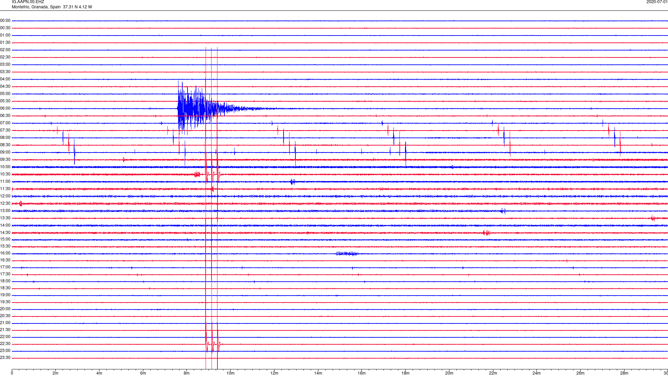This screenshot has width=668, height=376.
Task: Select the 14:30 trace time label
Action: tap(5, 233)
